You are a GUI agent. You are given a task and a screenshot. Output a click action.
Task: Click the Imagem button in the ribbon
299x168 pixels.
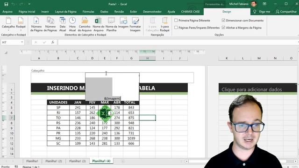(x=123, y=23)
